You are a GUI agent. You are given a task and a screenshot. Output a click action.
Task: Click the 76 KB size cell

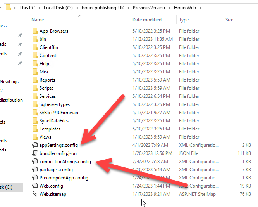pyautogui.click(x=245, y=194)
